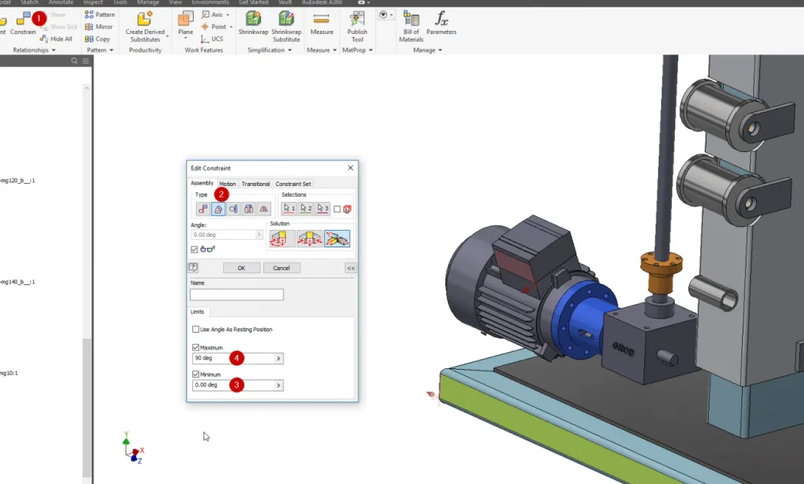Open the Plane dropdown arrow

(x=185, y=38)
